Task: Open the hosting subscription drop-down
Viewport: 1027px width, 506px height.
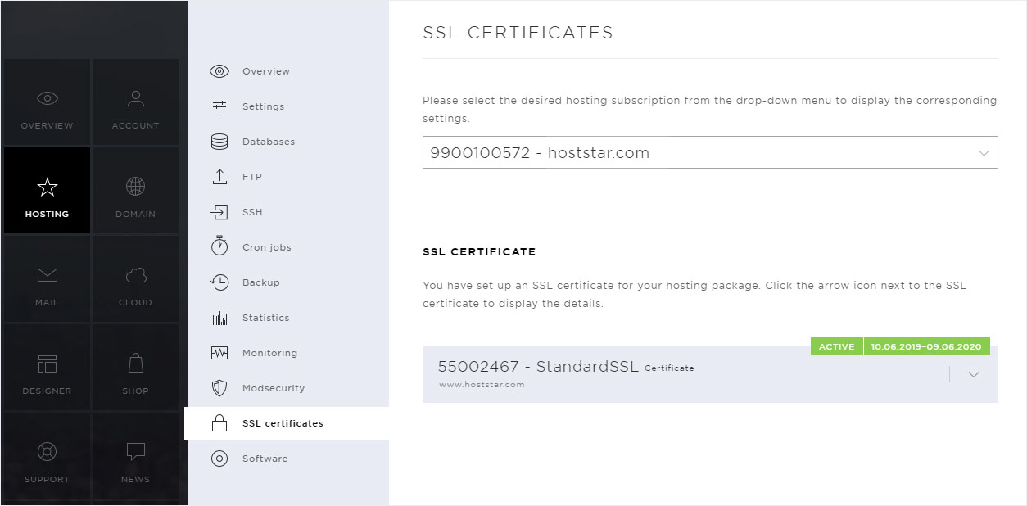Action: pyautogui.click(x=710, y=152)
